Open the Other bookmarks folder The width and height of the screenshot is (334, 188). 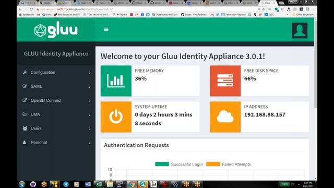[x=303, y=15]
